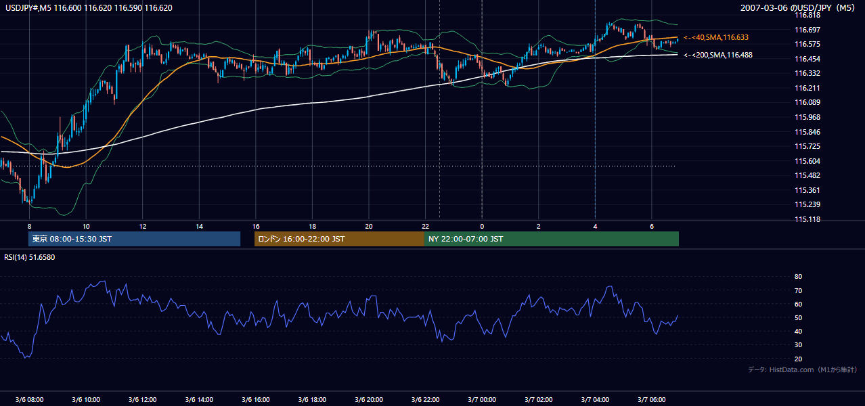Click the 3/6 22:00 time axis label
This screenshot has height=406, width=865.
click(x=425, y=399)
